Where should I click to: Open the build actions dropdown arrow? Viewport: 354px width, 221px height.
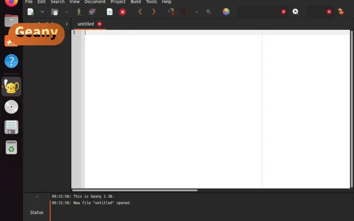[x=196, y=12]
